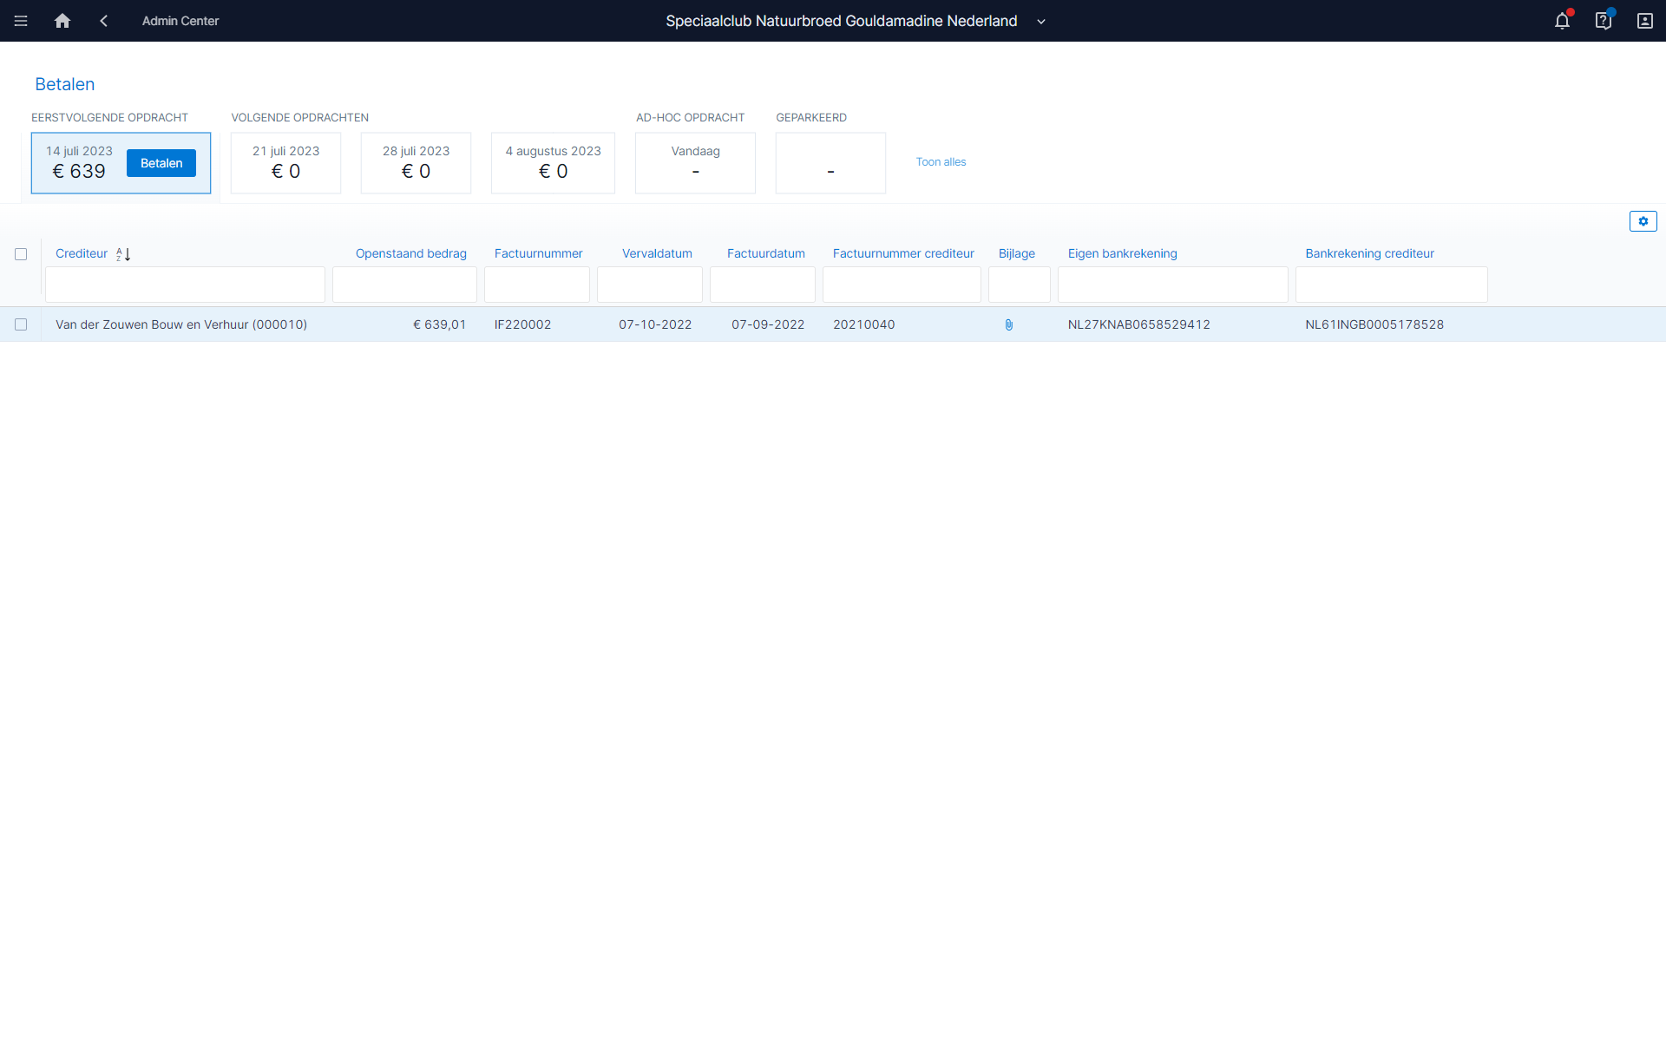Viewport: 1666px width, 1041px height.
Task: Go to the home page icon
Action: point(62,21)
